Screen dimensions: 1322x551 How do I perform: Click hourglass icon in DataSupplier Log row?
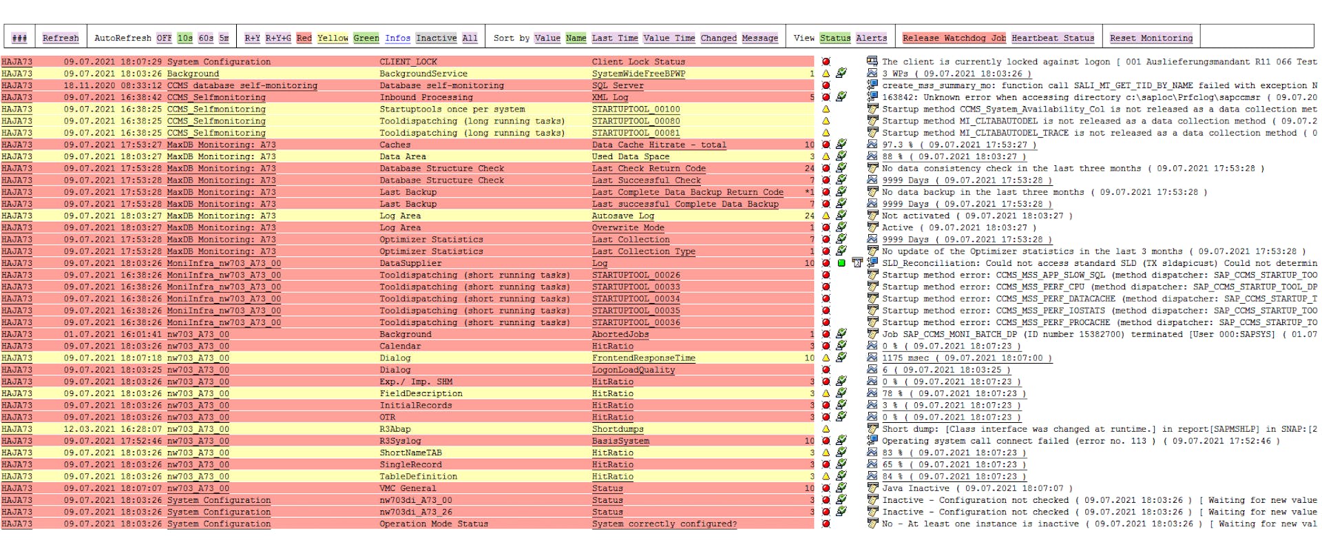[857, 263]
